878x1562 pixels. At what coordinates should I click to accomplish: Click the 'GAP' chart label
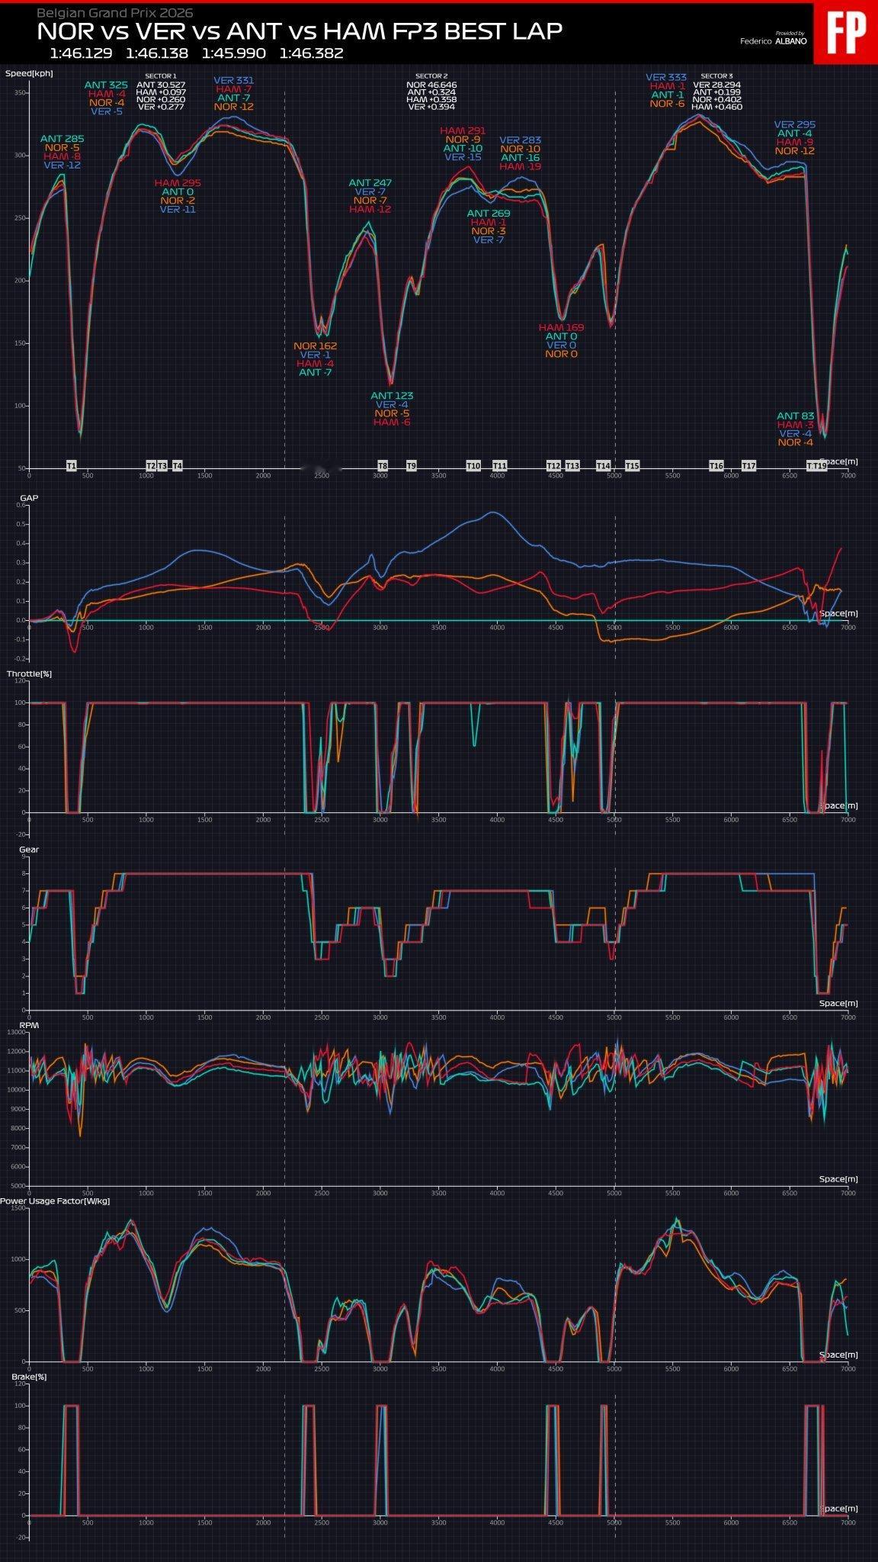[29, 497]
